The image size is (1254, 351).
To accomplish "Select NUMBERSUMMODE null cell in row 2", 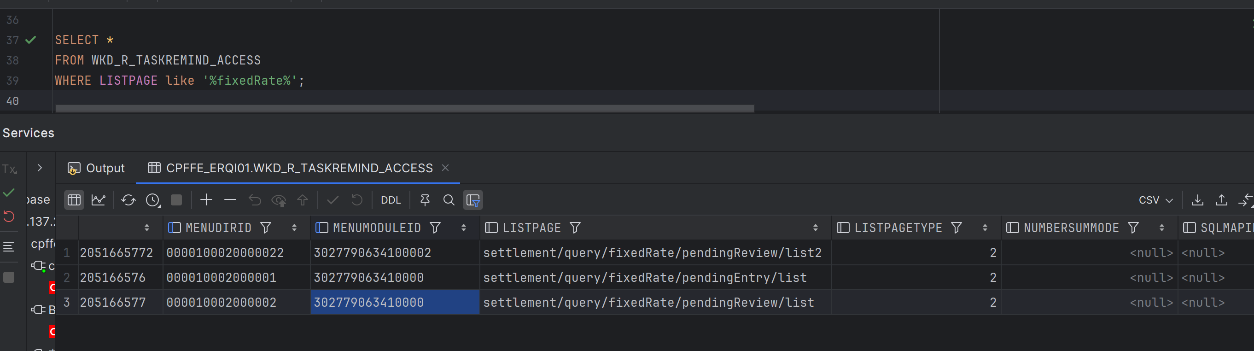I will coord(1089,277).
